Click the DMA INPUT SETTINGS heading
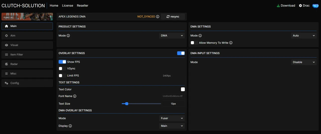This screenshot has height=134, width=321. click(205, 53)
